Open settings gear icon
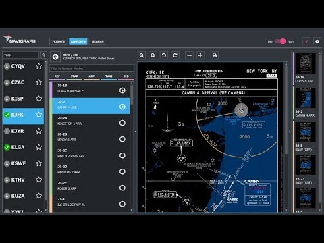The height and width of the screenshot is (243, 324). [317, 41]
